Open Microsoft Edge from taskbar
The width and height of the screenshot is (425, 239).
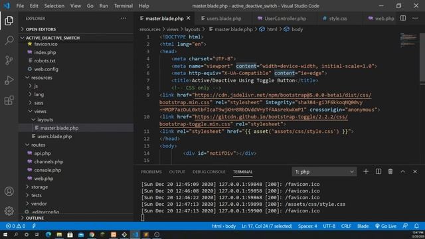point(48,234)
